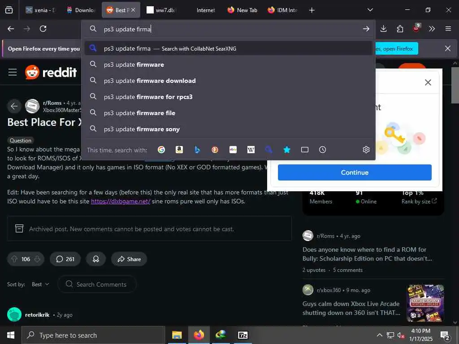Search this time with Amazon
Viewport: 459px width, 344px height.
[179, 150]
